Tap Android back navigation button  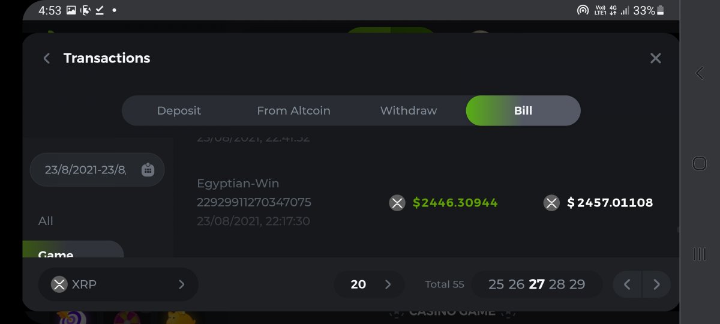pyautogui.click(x=700, y=73)
